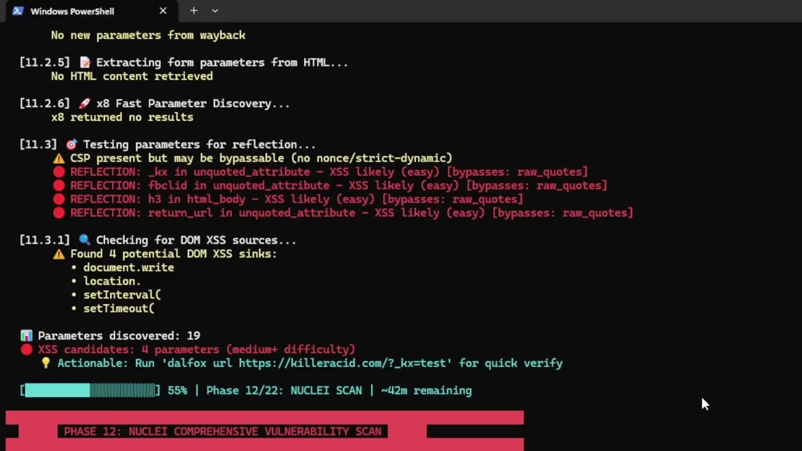Click the magnifier icon by DOM XSS check
Viewport: 802px width, 451px height.
point(85,241)
